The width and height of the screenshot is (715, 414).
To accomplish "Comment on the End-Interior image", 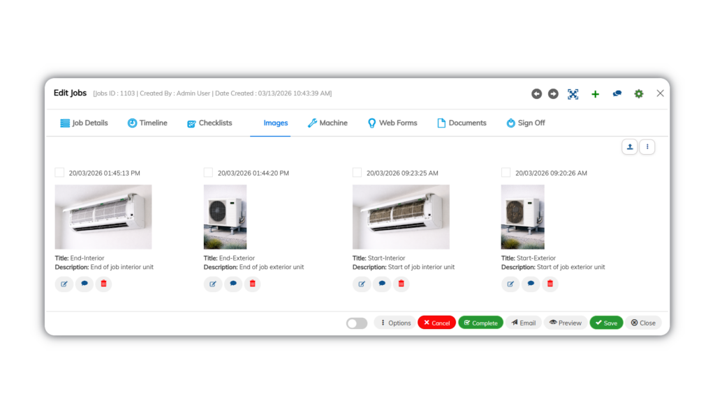I will point(84,284).
